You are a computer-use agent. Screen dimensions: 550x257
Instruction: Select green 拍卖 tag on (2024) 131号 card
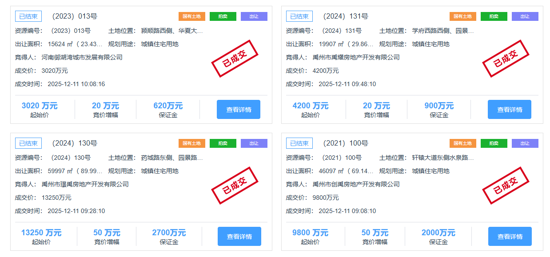click(494, 16)
